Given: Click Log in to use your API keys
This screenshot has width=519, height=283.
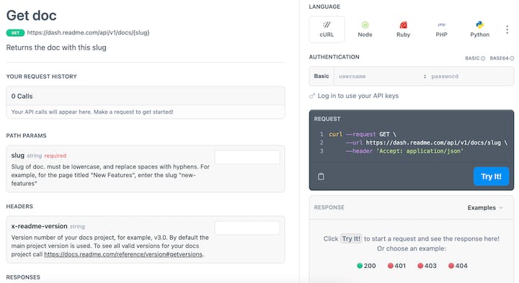Looking at the screenshot, I should (x=358, y=96).
